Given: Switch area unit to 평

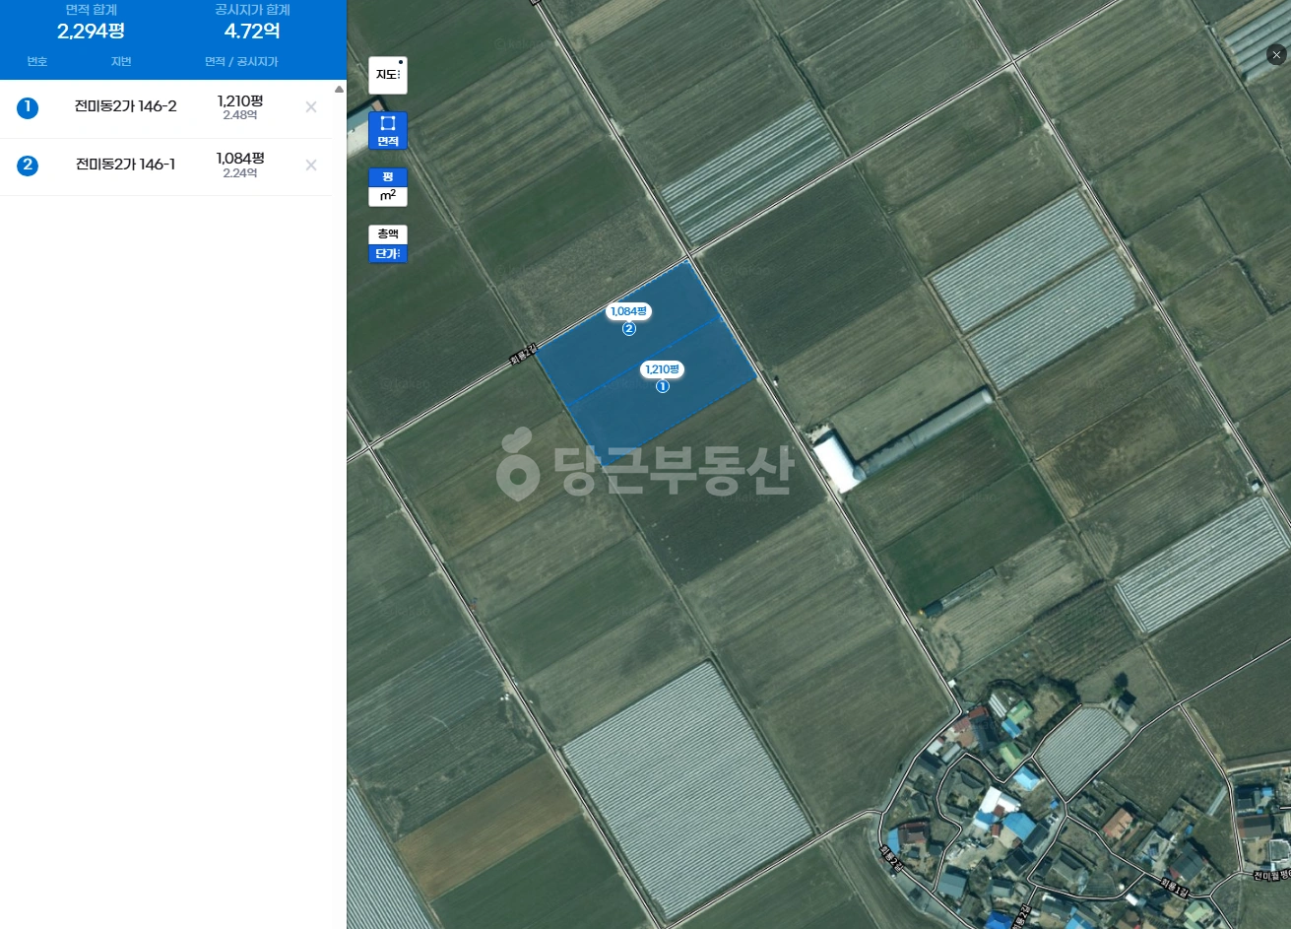Looking at the screenshot, I should pyautogui.click(x=388, y=177).
